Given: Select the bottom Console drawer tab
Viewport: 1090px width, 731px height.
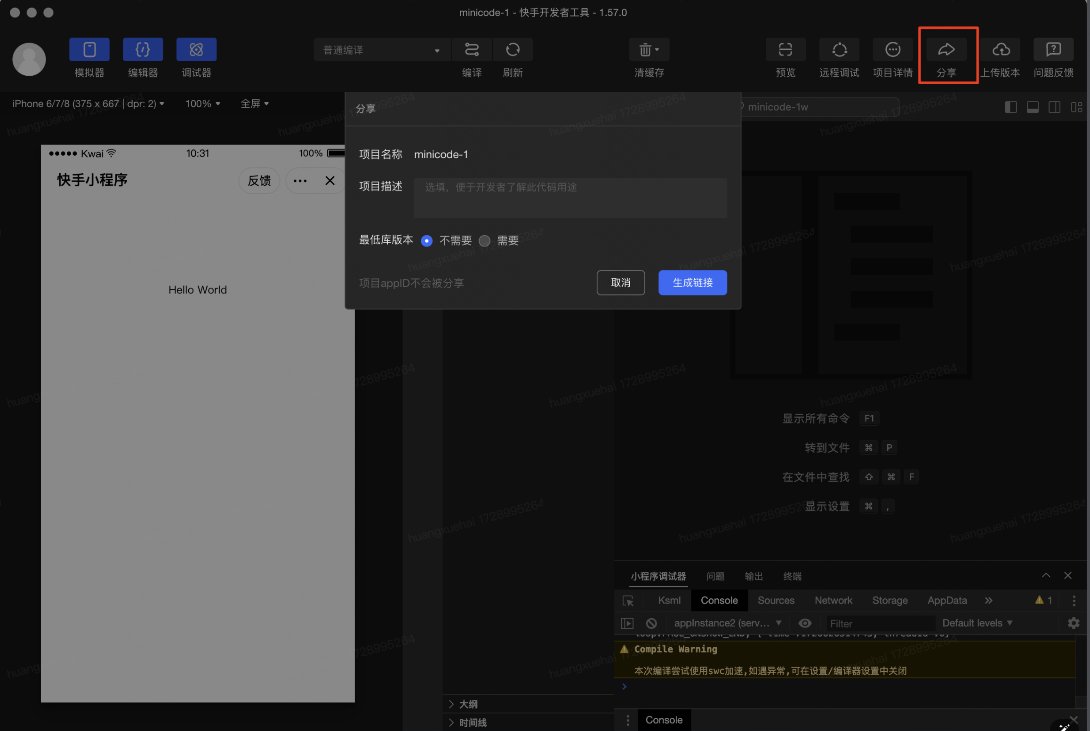Looking at the screenshot, I should pos(664,720).
